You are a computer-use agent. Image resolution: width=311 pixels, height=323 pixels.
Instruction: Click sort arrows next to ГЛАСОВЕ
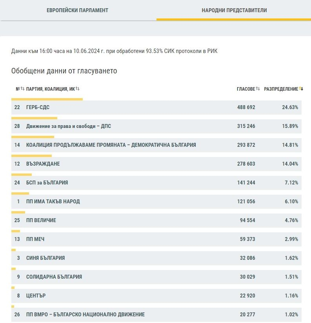click(258, 89)
